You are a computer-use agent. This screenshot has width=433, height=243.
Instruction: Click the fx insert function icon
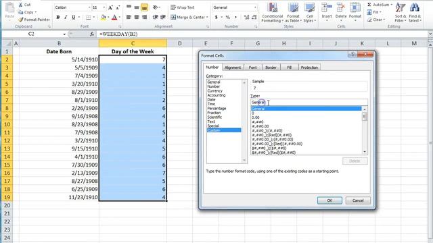pos(92,34)
